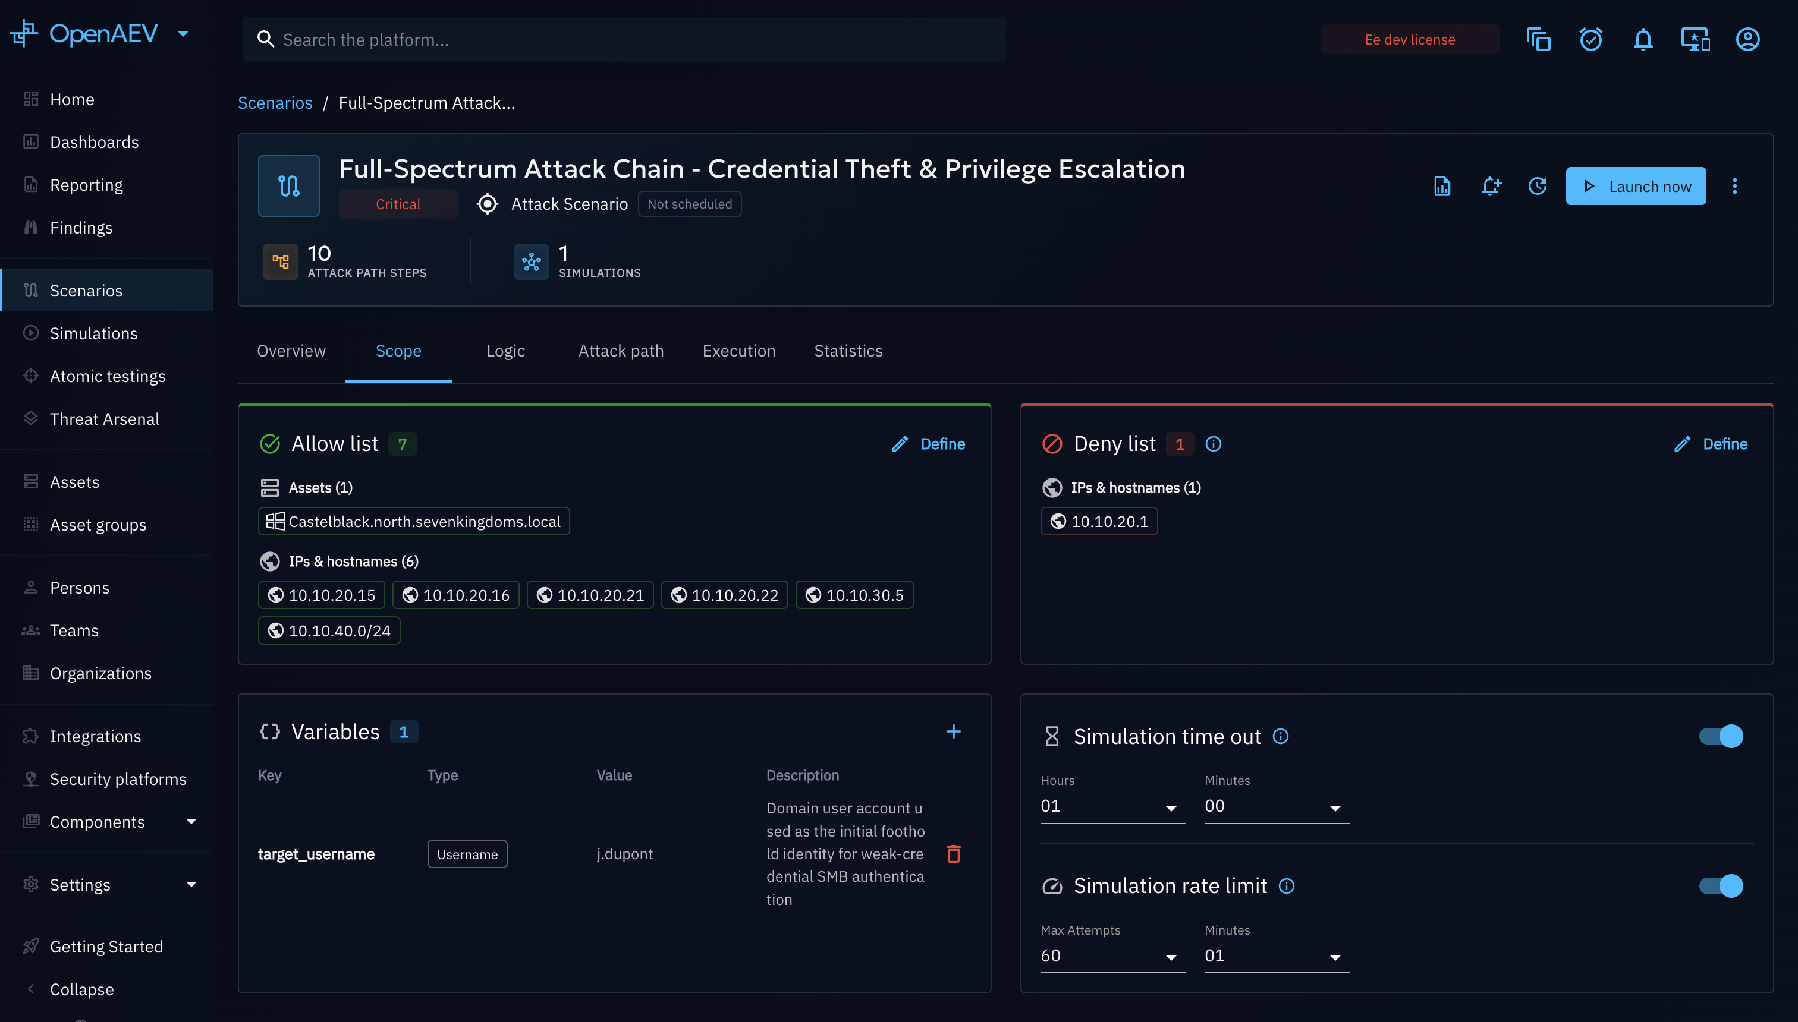Click the scheduling alarm icon in the header
Image resolution: width=1798 pixels, height=1022 pixels.
click(x=1591, y=39)
